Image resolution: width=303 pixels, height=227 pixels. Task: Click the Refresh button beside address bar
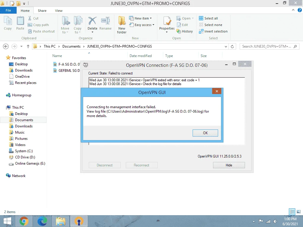pyautogui.click(x=232, y=46)
